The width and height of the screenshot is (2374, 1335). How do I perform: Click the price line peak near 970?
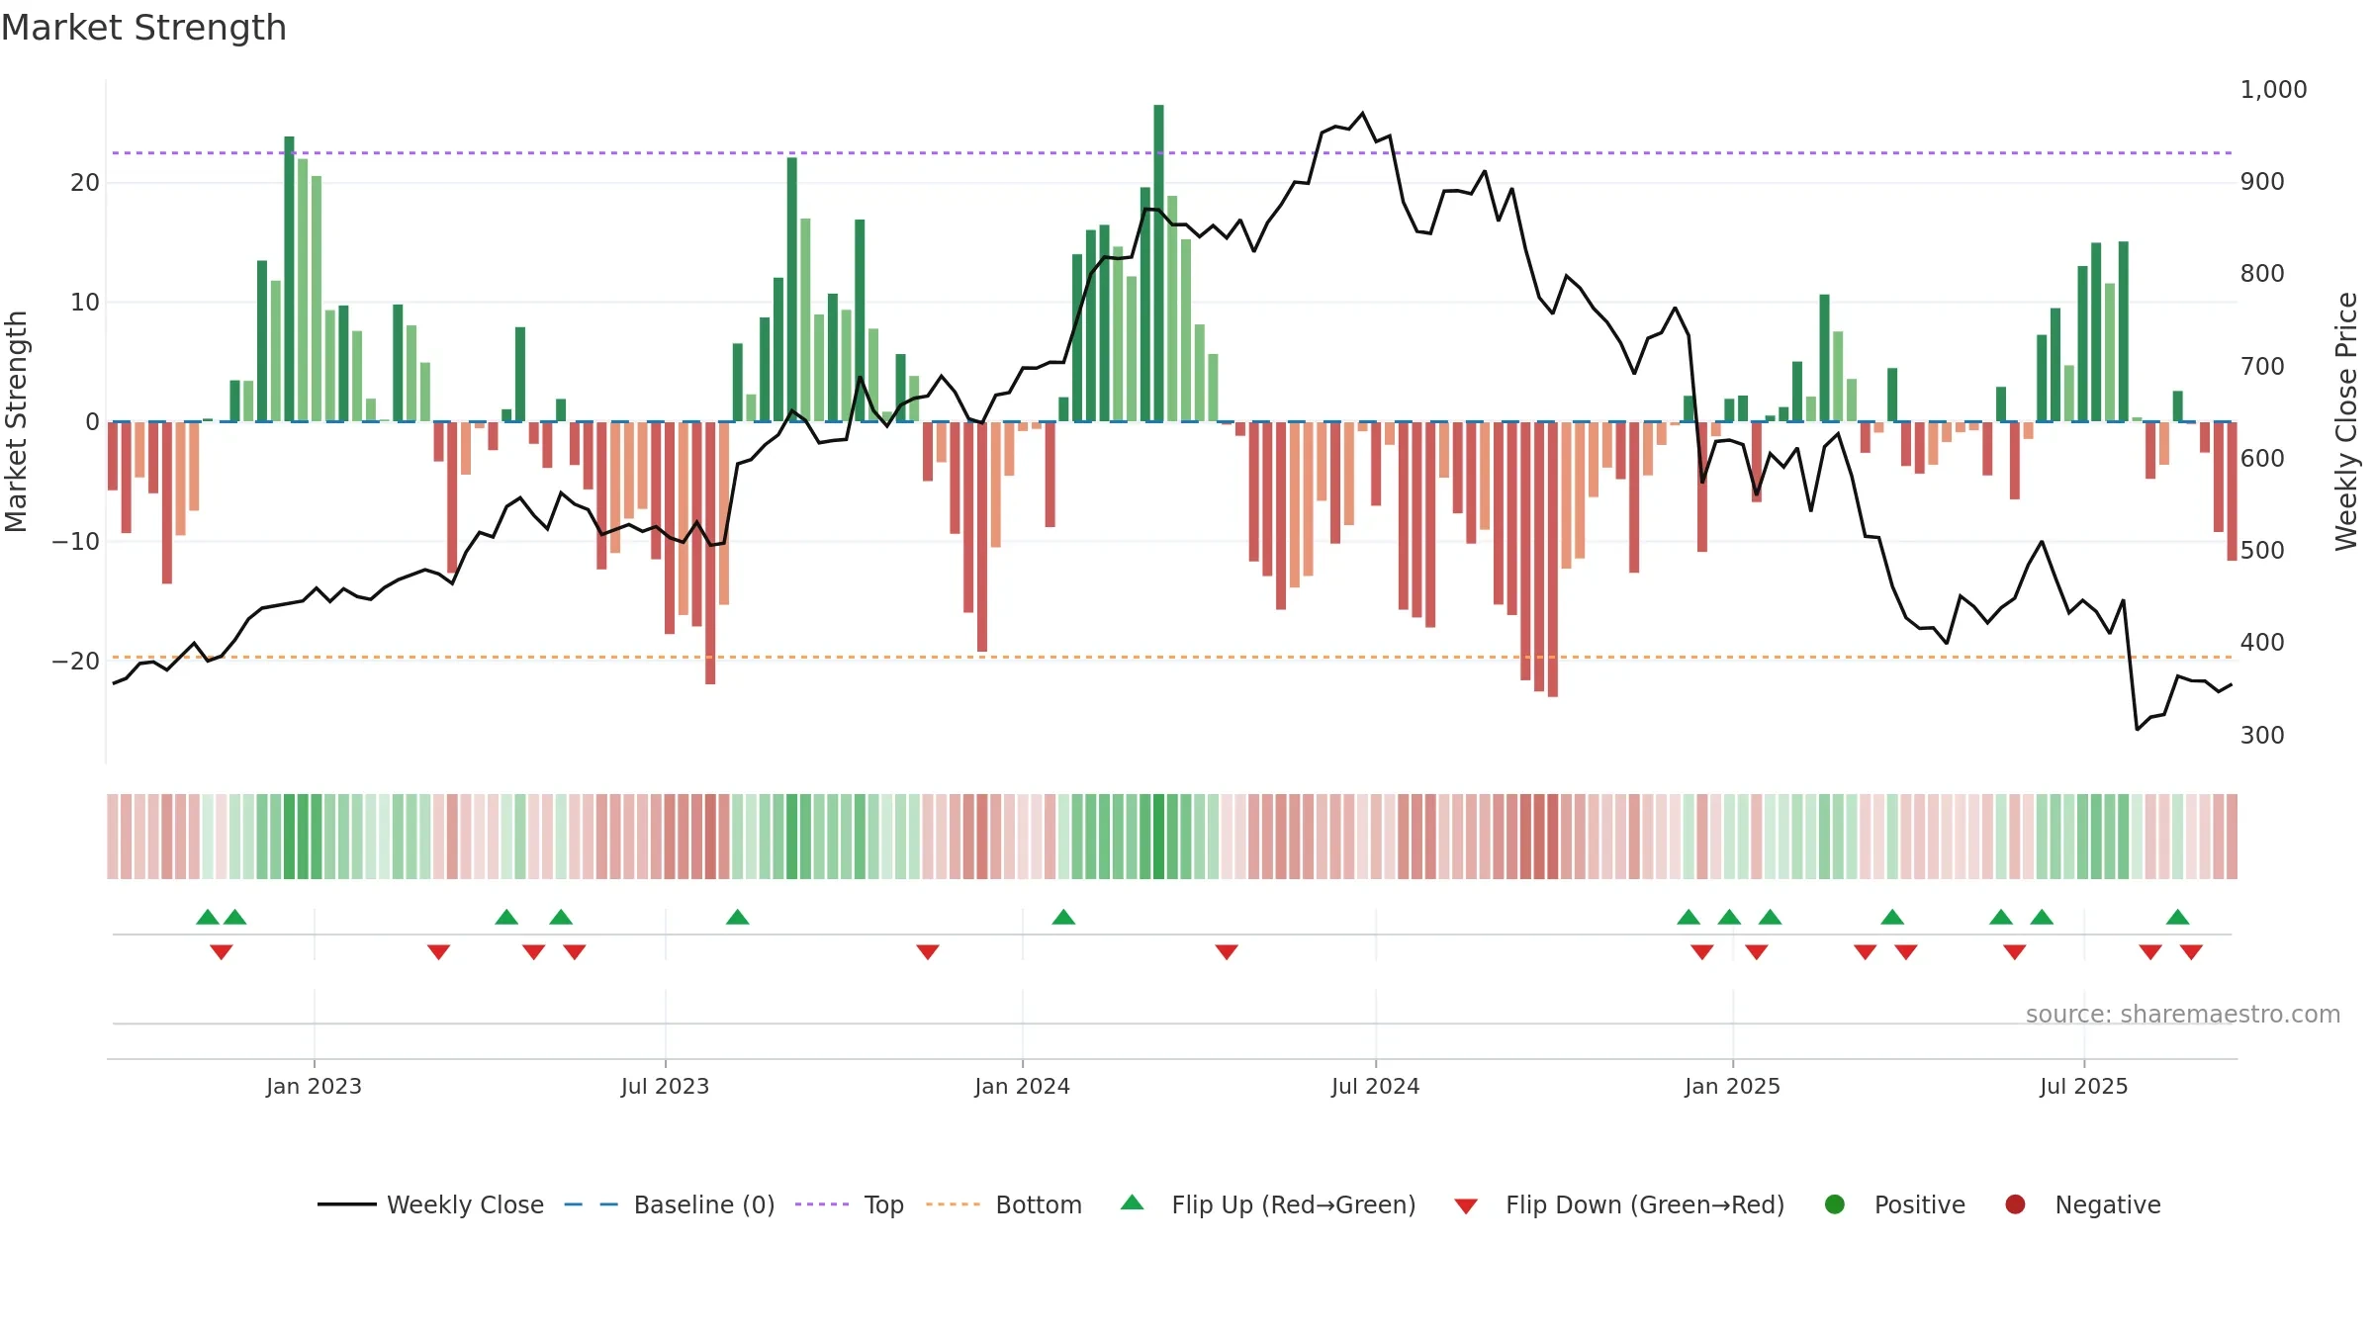(x=1362, y=113)
